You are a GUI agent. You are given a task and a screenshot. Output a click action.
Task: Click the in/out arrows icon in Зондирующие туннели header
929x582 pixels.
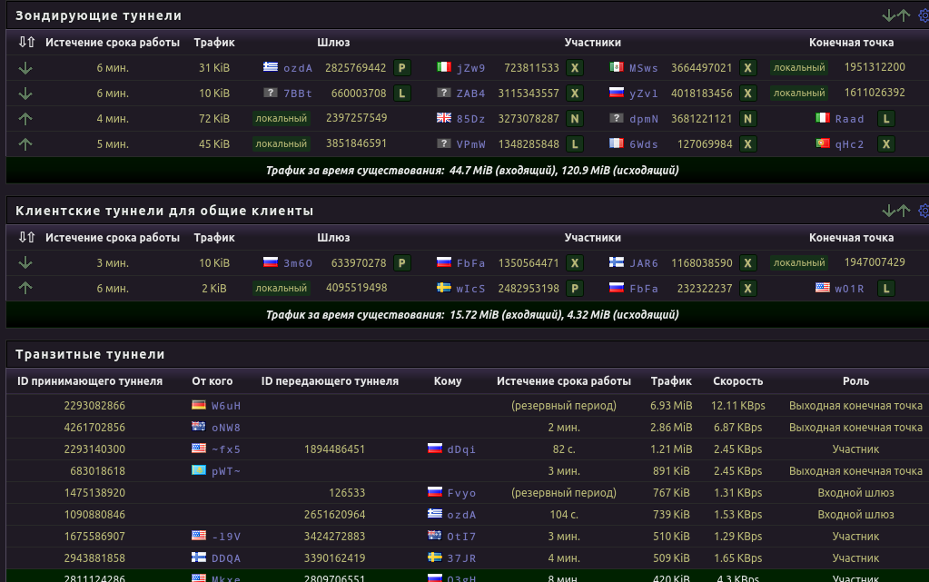point(895,15)
